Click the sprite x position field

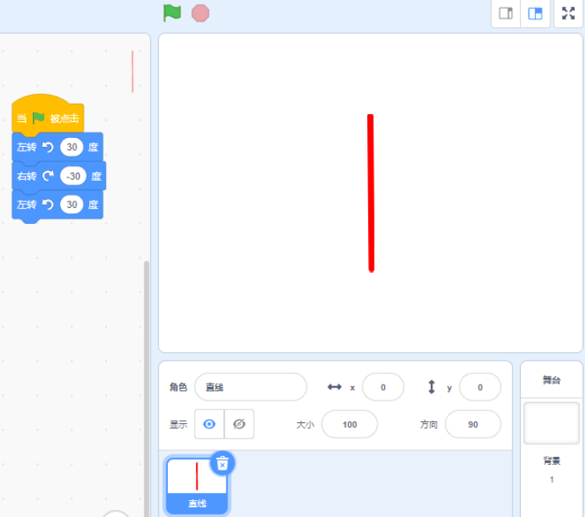click(382, 387)
